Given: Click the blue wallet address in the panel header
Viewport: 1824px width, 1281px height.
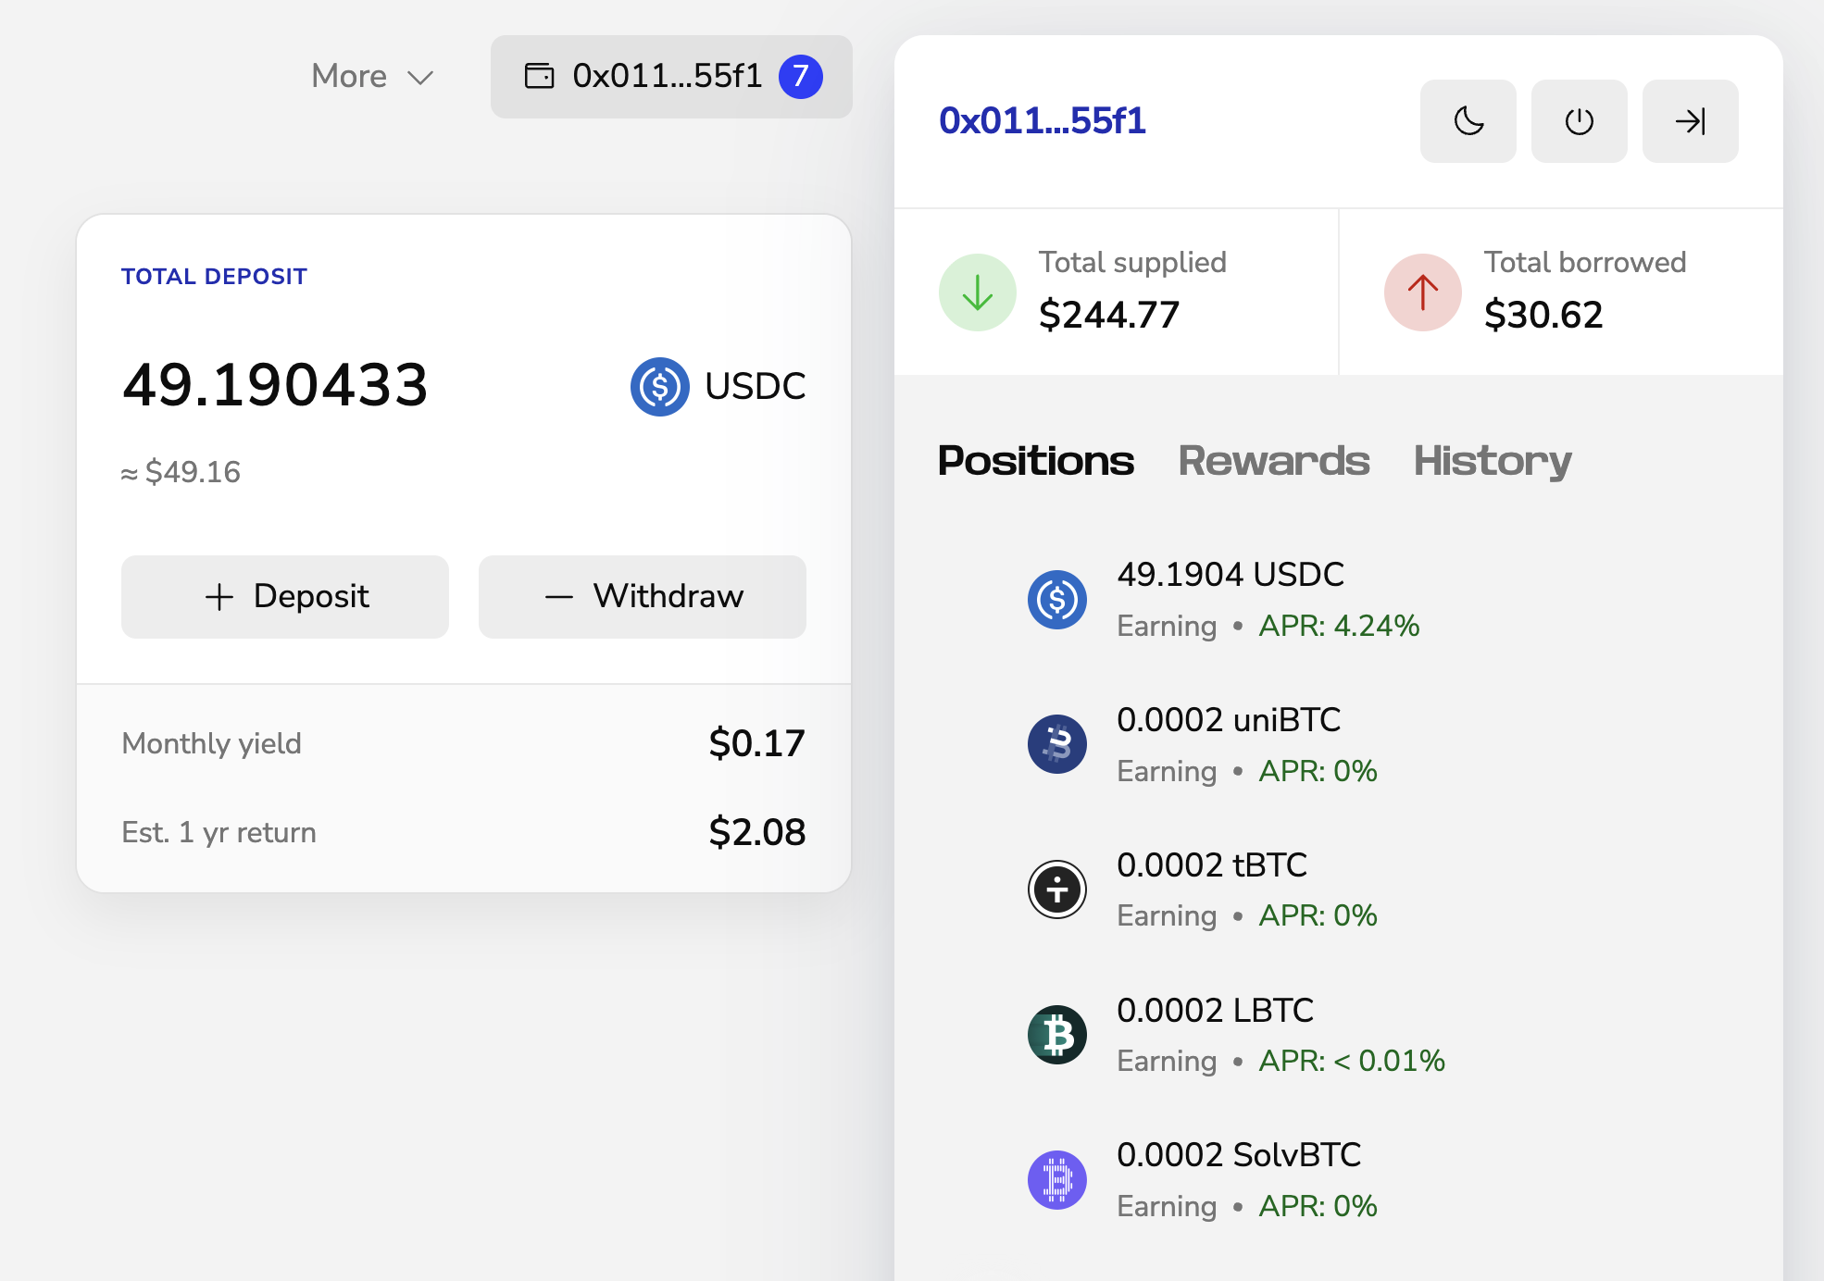Looking at the screenshot, I should pyautogui.click(x=1042, y=121).
